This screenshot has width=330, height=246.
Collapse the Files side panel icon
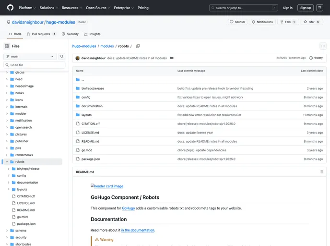7,46
